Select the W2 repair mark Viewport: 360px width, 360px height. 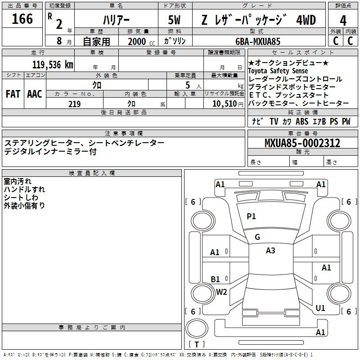[221, 292]
